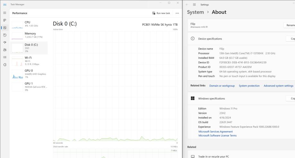Open the Users page icon
Screen dimensions: 295x158
point(4,50)
